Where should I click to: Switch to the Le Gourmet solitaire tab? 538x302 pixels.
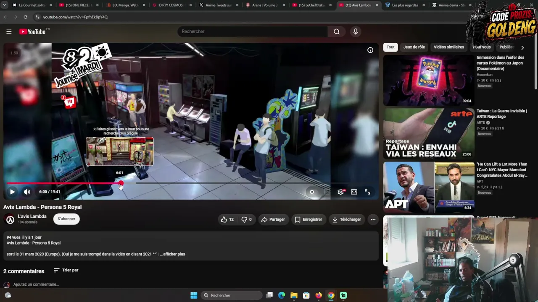(x=32, y=5)
